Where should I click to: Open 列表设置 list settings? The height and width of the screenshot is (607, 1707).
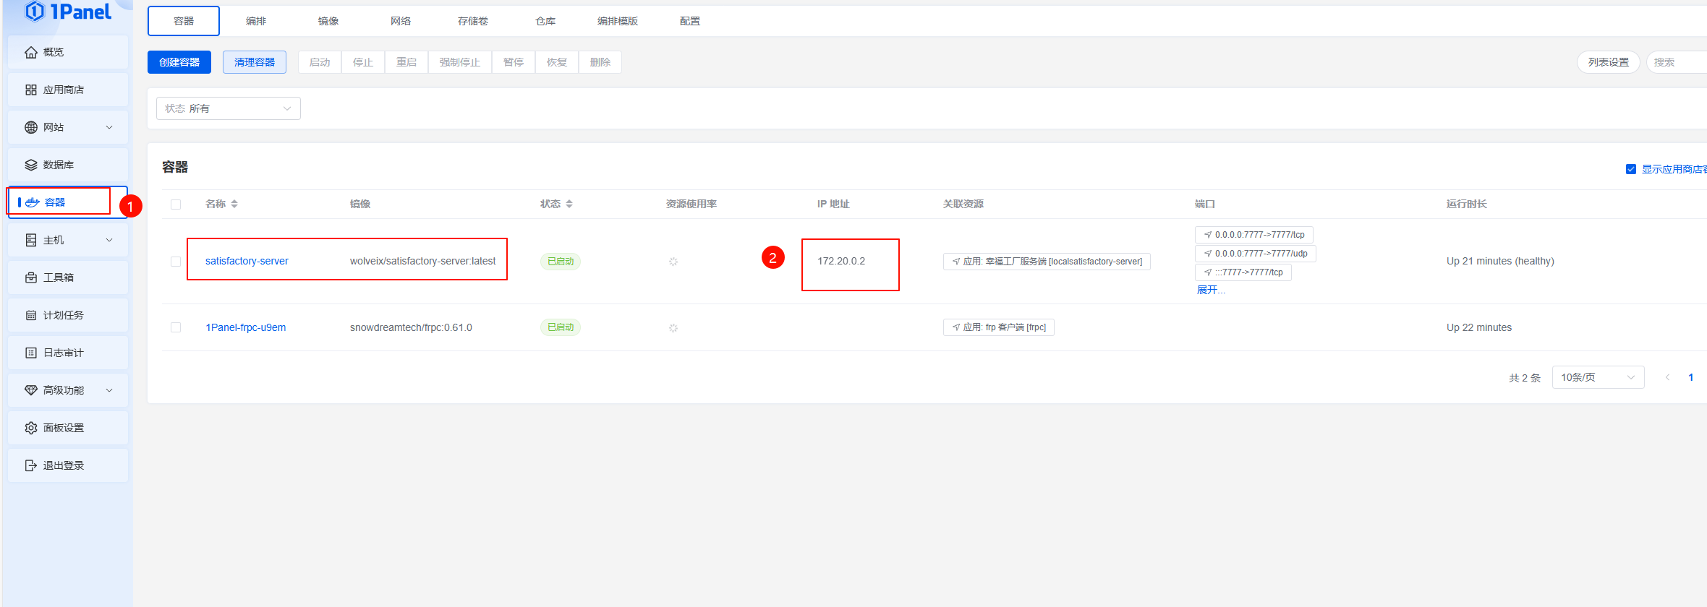[1609, 62]
